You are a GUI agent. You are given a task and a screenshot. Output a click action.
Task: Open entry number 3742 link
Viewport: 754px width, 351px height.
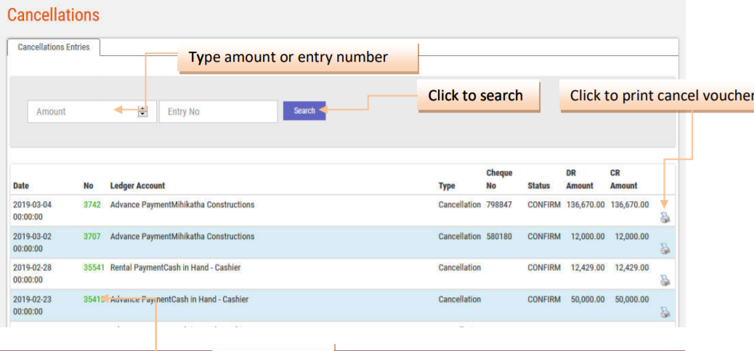click(92, 205)
